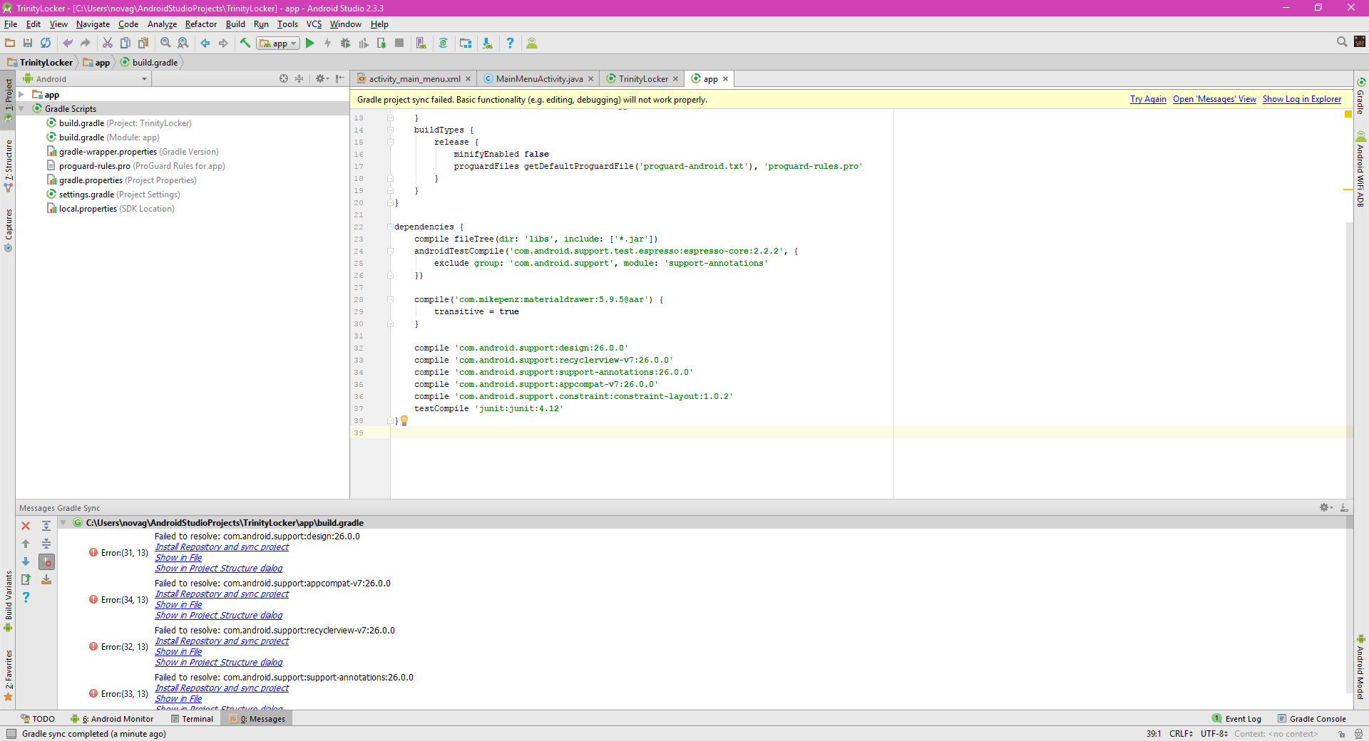Screen dimensions: 1369x741
Task: Click Expand All in Messages panel
Action: pyautogui.click(x=46, y=526)
